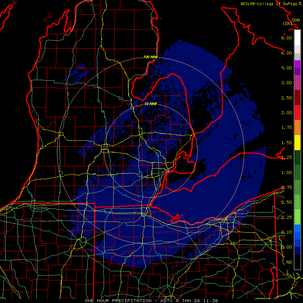Select the bright magenta 4.00 legend swatch
Viewport: 303px width, 303px height.
[297, 64]
